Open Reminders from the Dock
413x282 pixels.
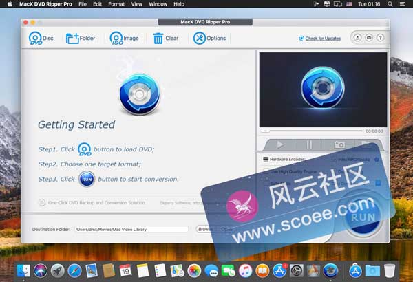pos(160,271)
